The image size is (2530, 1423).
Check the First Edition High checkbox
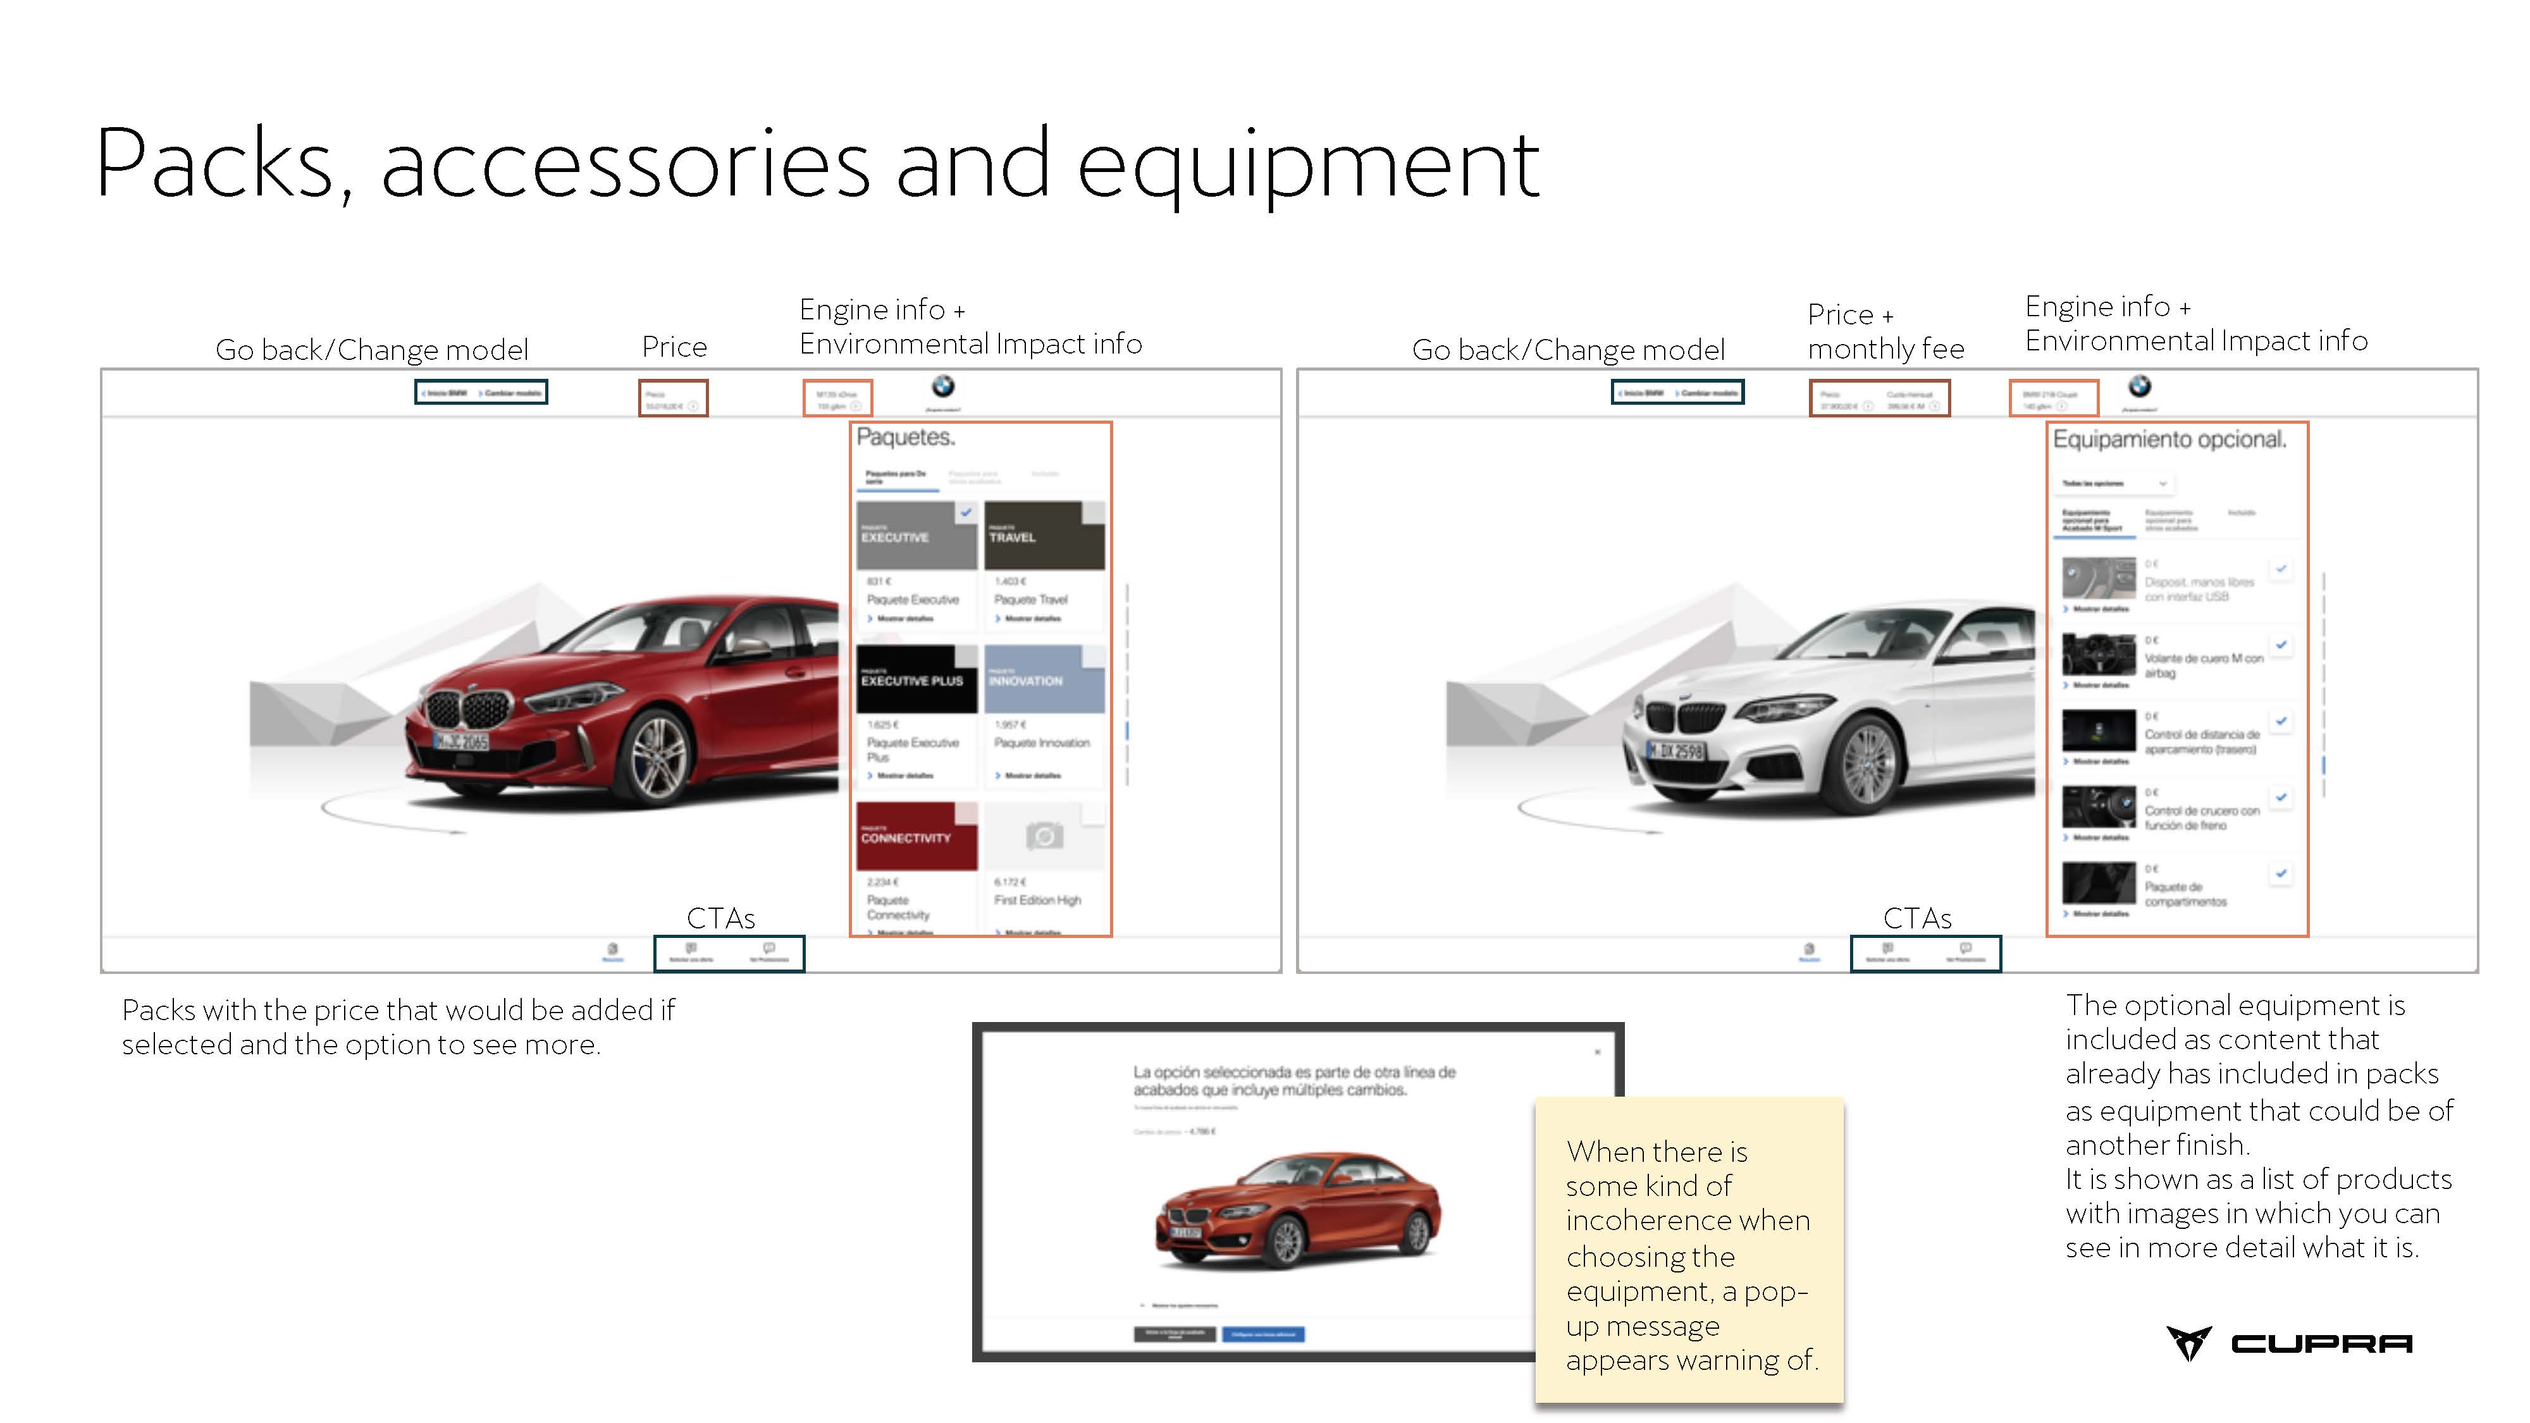pyautogui.click(x=1094, y=813)
